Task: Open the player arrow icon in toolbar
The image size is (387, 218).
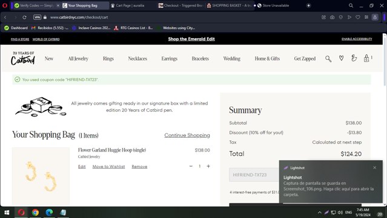Action: pos(349,18)
